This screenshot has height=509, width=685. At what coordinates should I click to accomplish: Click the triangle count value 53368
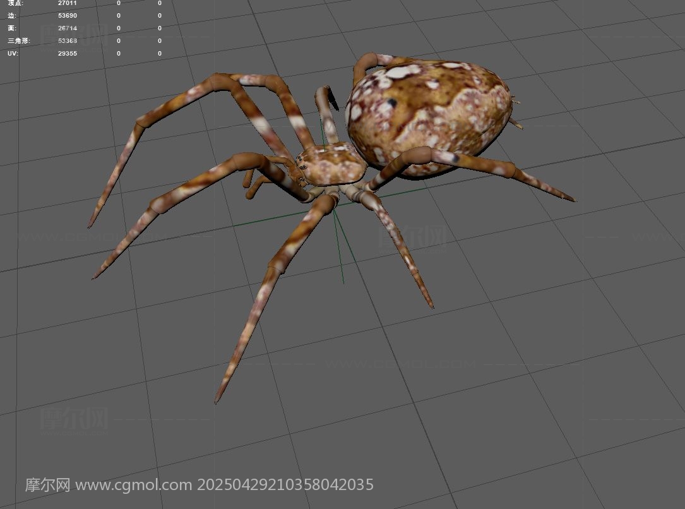coord(68,40)
